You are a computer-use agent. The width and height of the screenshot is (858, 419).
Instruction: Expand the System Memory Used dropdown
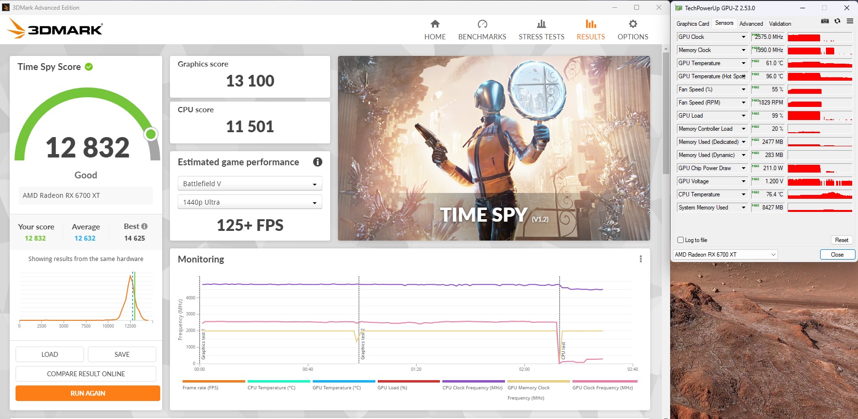(x=743, y=208)
